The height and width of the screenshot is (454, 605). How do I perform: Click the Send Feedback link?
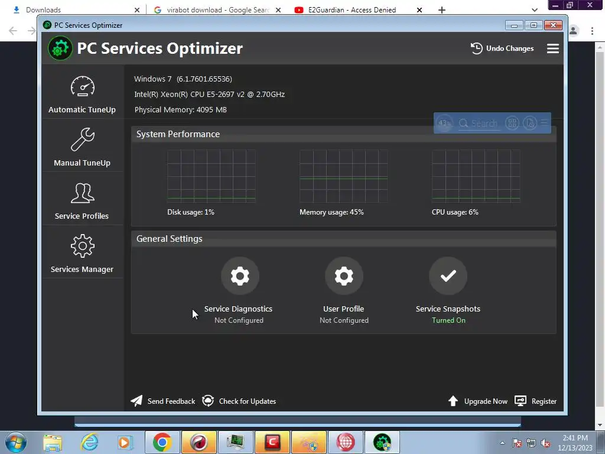coord(171,401)
